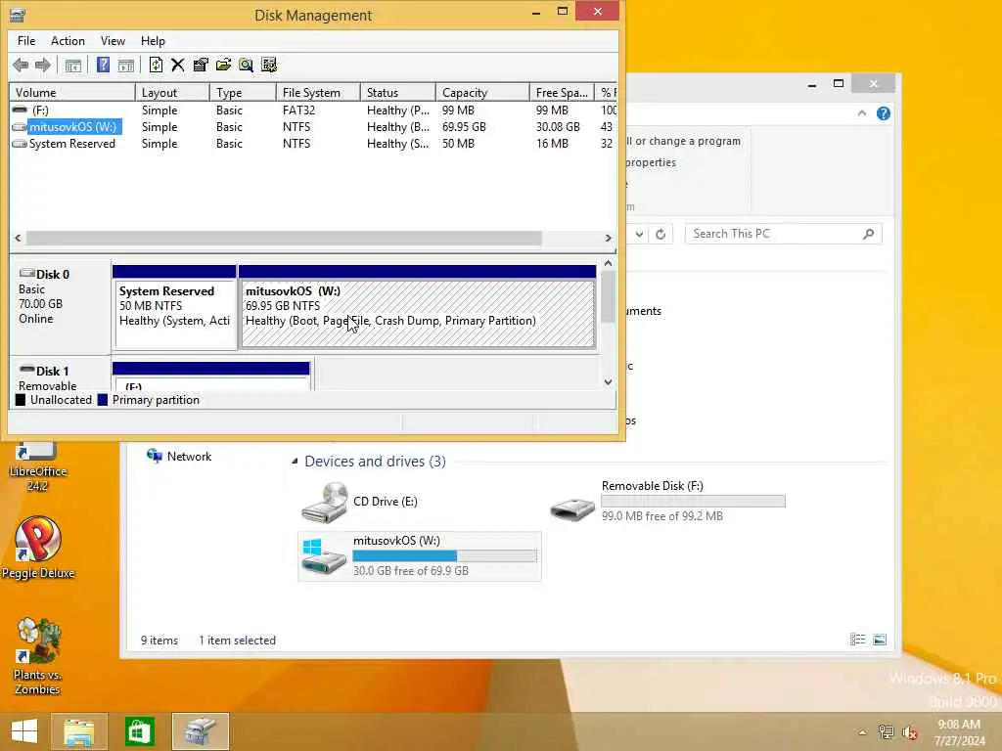1002x751 pixels.
Task: Select the System Reserved partition block on Disk 0
Action: (174, 307)
